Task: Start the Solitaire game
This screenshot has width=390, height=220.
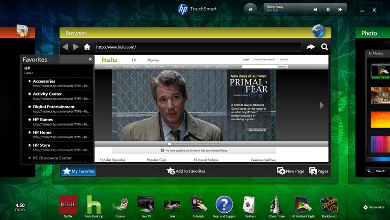Action: click(x=250, y=207)
